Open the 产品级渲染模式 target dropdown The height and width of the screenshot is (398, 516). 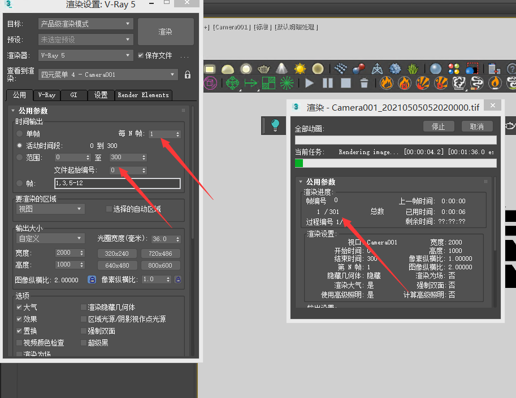coord(86,24)
